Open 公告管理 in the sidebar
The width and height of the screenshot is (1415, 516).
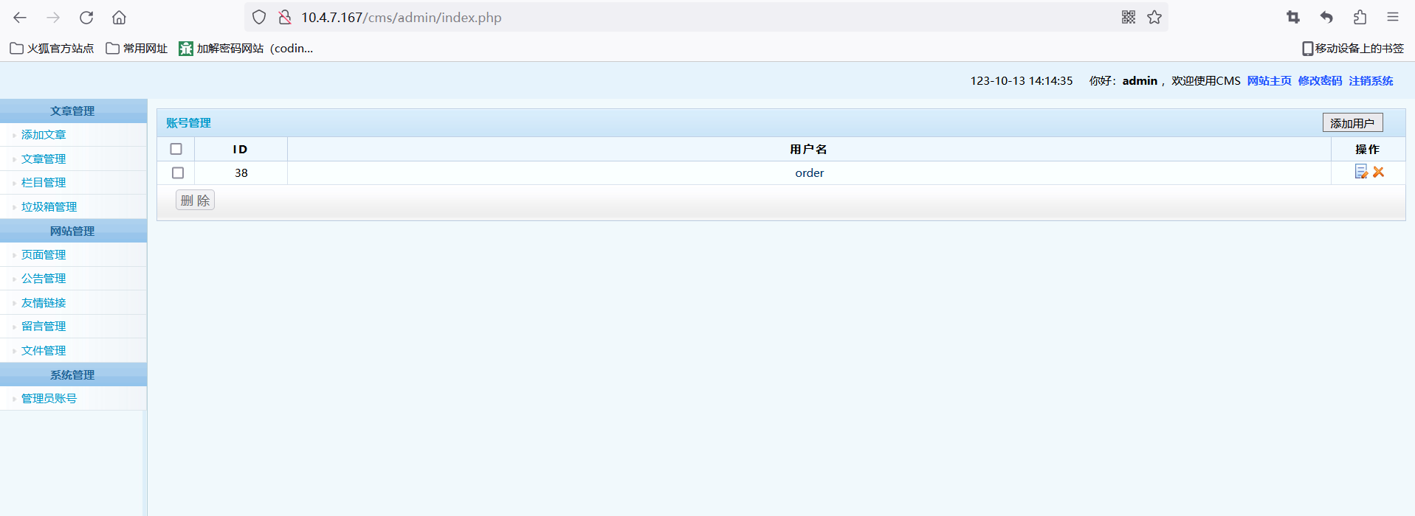pyautogui.click(x=44, y=279)
